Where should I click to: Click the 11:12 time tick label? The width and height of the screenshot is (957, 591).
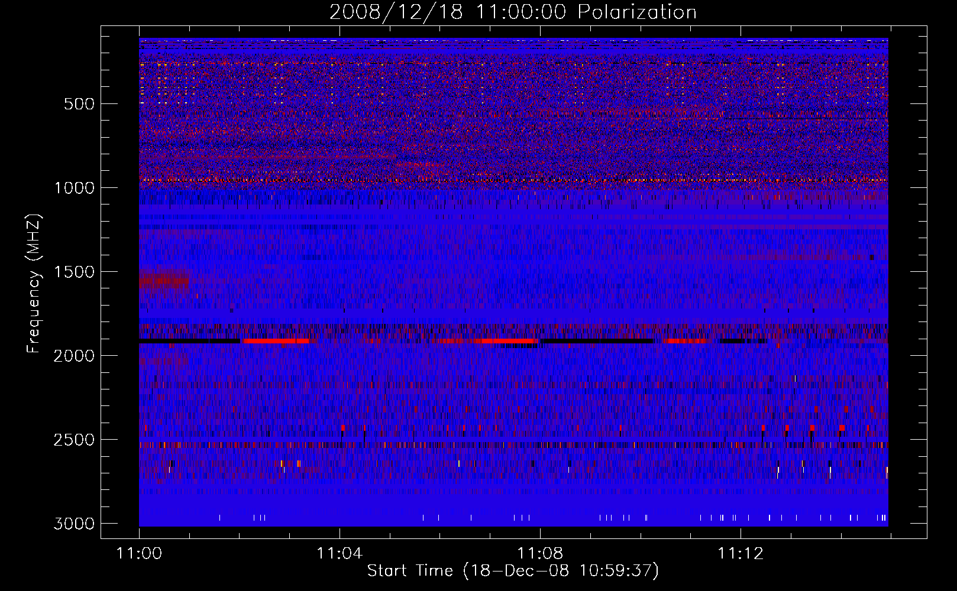click(741, 554)
